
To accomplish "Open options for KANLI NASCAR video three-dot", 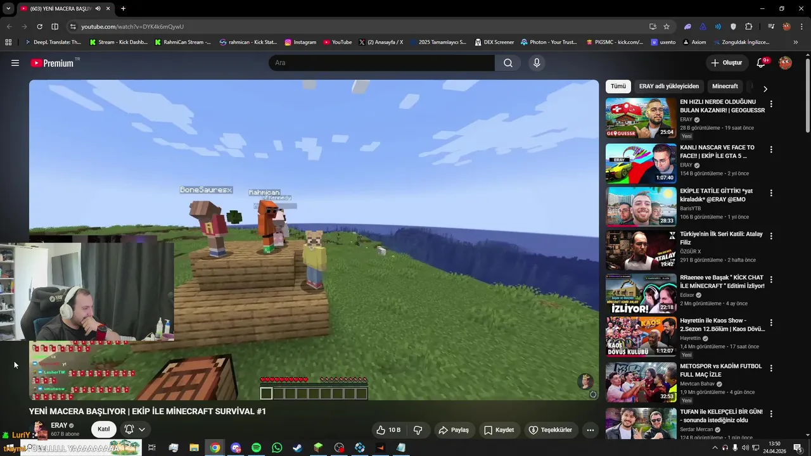I will click(x=771, y=149).
